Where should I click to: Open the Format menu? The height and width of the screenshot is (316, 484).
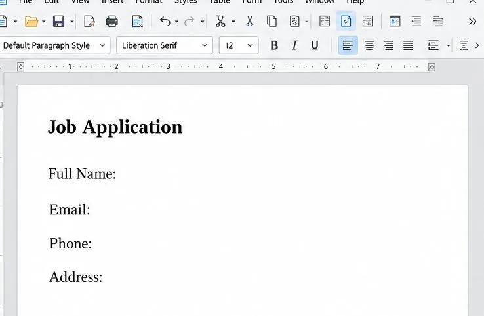149,1
